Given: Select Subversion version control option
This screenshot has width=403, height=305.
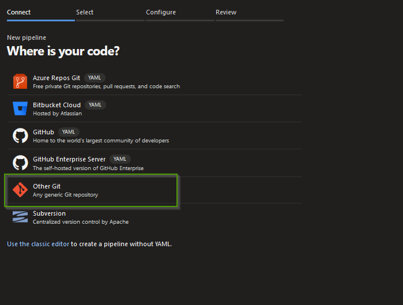Looking at the screenshot, I should tap(50, 213).
